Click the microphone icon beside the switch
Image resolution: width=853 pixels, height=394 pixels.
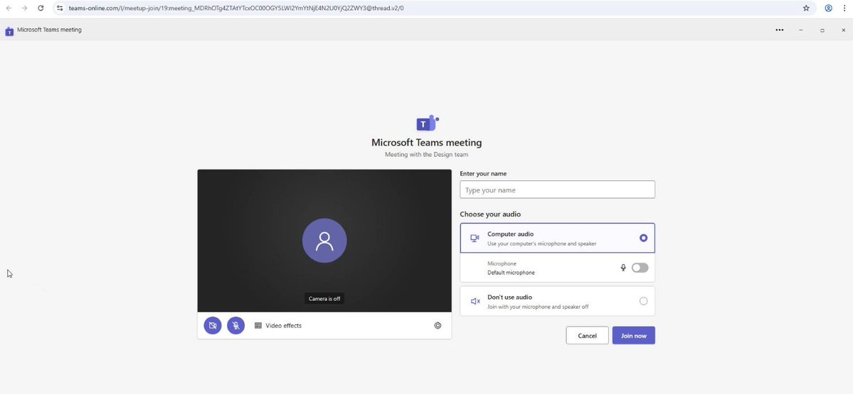pos(623,268)
